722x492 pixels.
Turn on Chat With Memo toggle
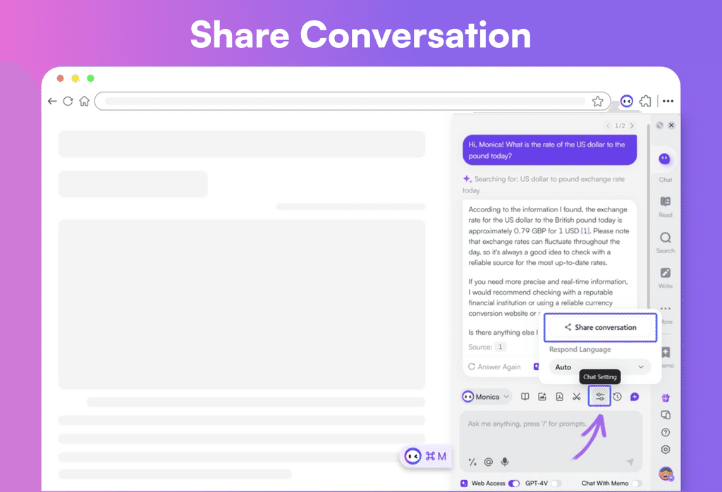pyautogui.click(x=637, y=484)
